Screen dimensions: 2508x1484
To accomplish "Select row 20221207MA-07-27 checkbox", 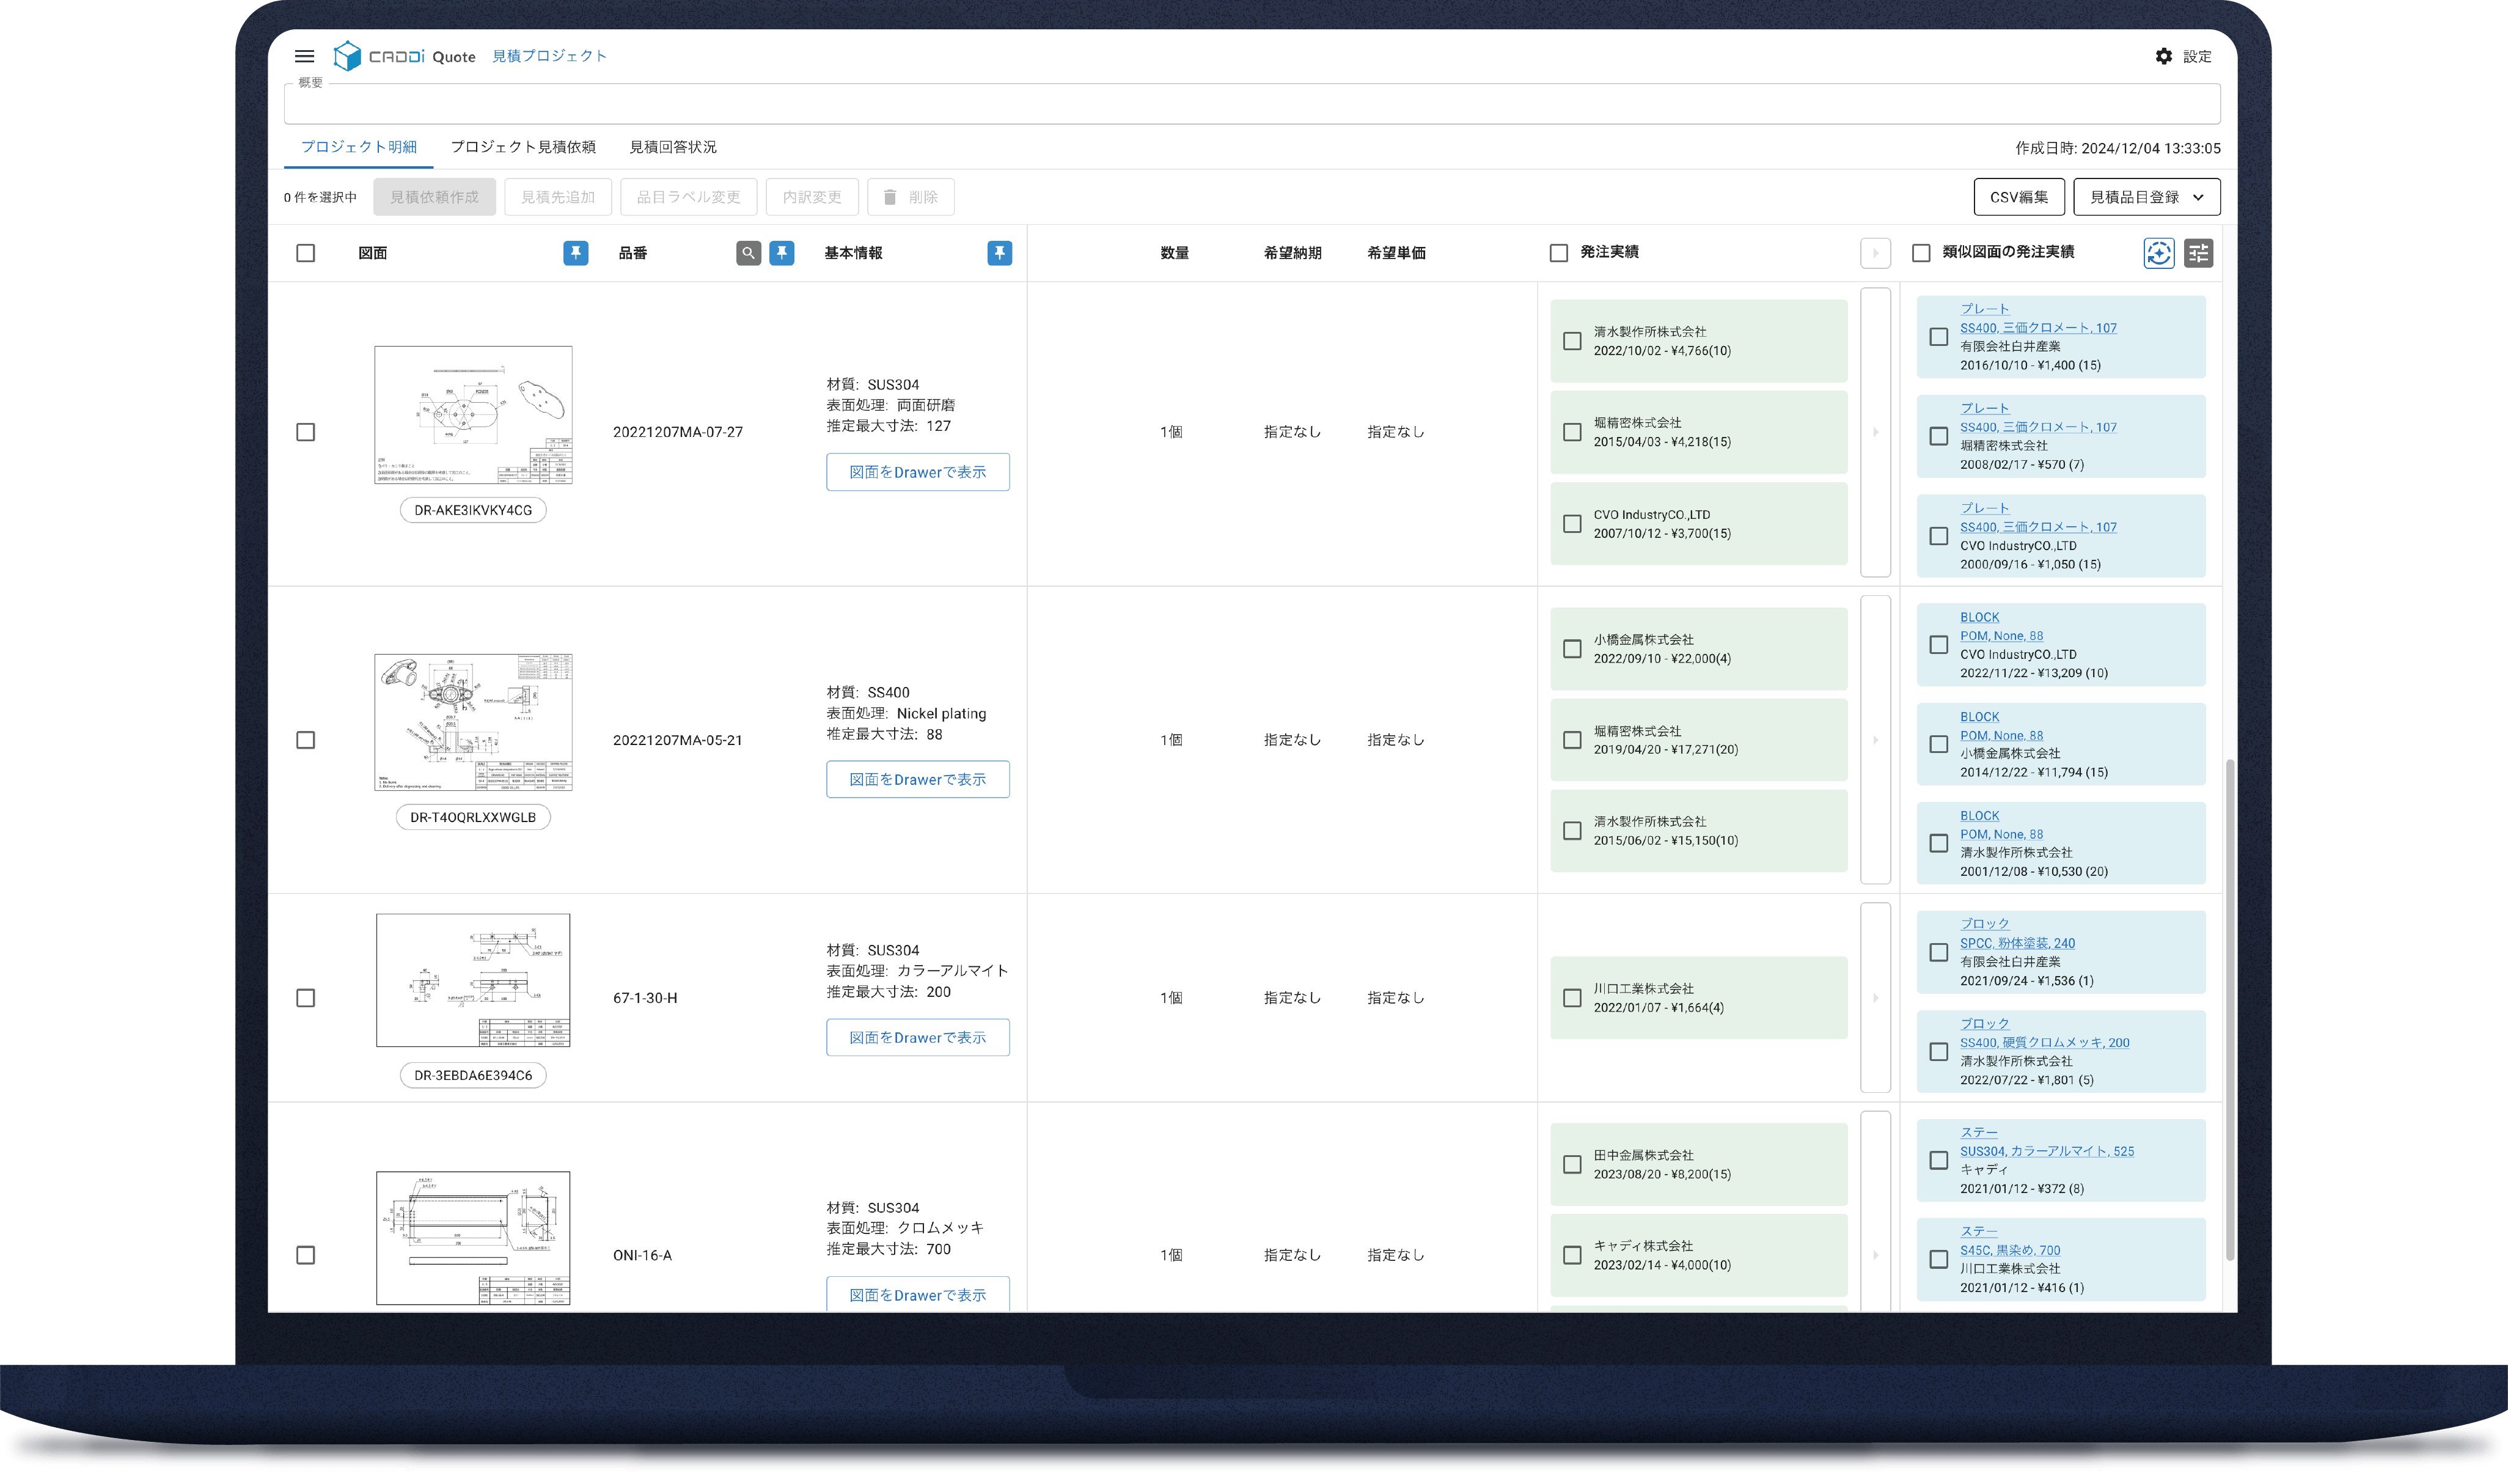I will tap(306, 432).
